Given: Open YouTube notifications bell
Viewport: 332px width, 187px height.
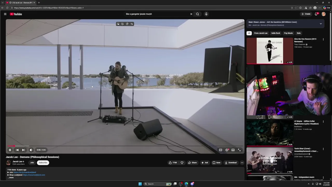Looking at the screenshot, I should pos(316,14).
